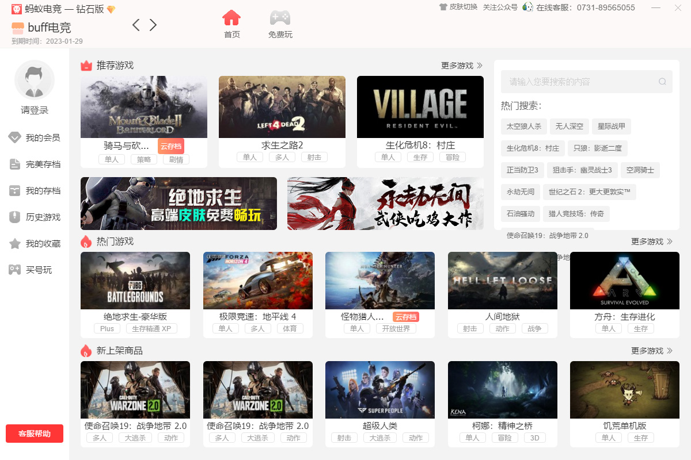
Task: Select hot search tag 太空狼人杀
Action: [x=524, y=126]
